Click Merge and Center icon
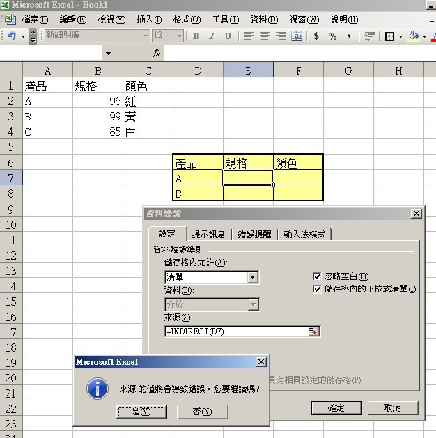The height and width of the screenshot is (438, 436). [297, 36]
